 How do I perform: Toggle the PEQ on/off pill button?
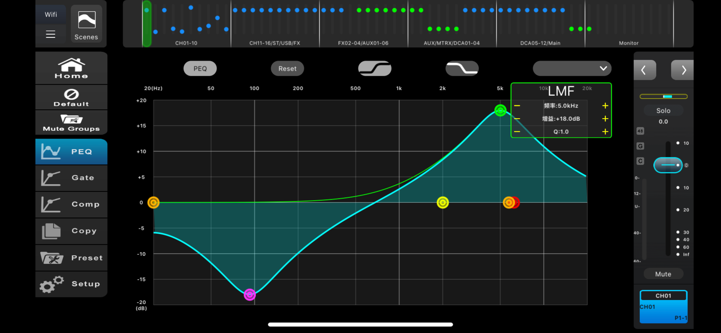click(200, 68)
